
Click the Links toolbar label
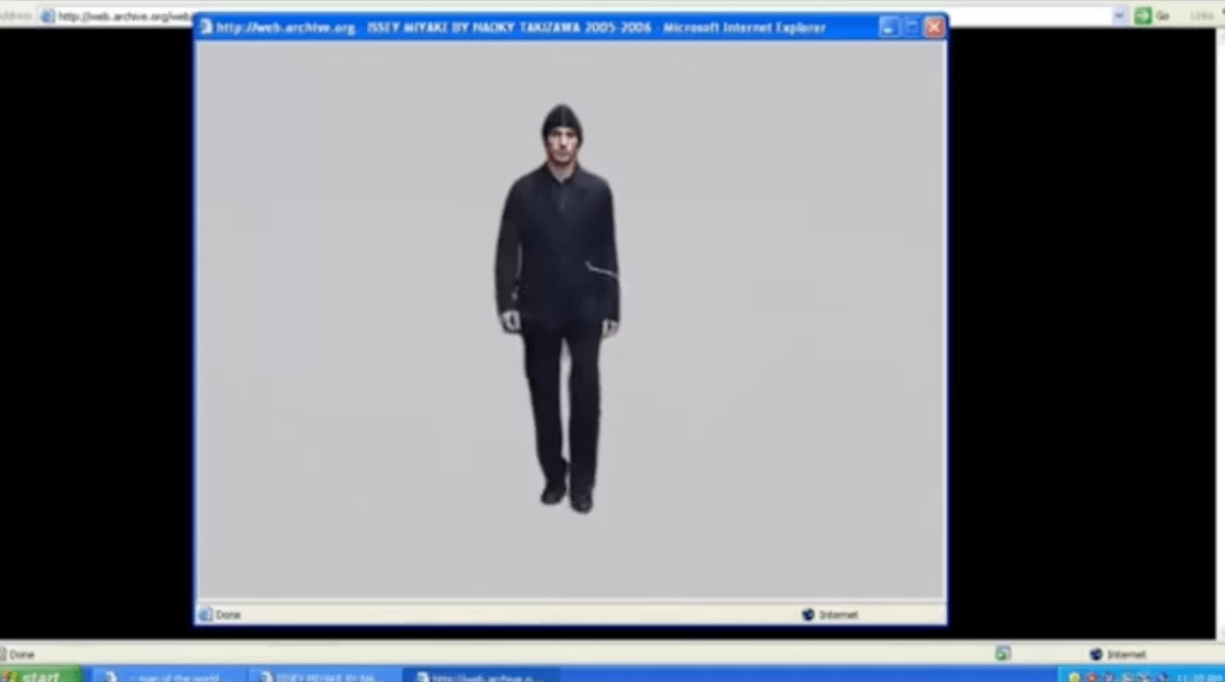[1202, 16]
